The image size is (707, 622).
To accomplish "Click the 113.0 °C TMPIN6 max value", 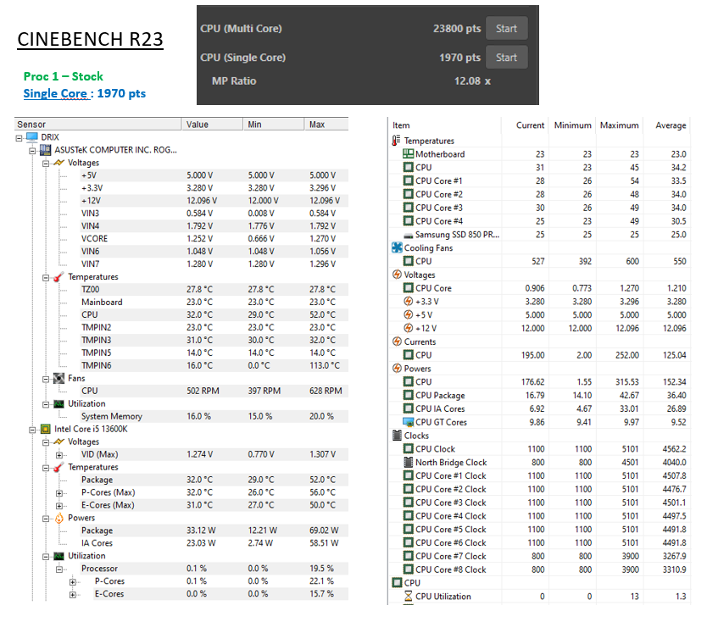I will click(x=325, y=365).
